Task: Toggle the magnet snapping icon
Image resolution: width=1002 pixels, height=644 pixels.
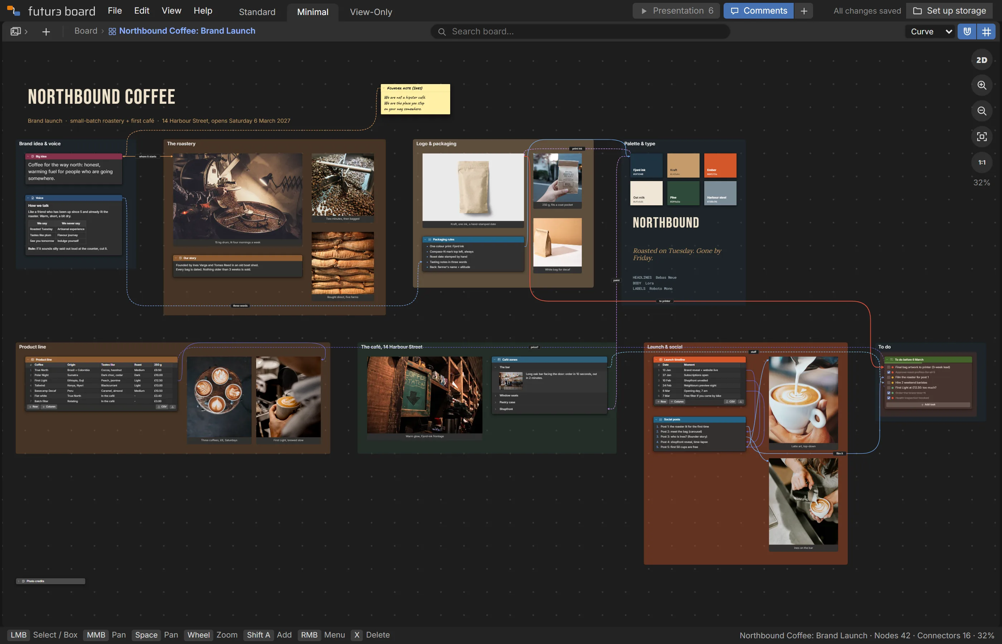Action: pos(967,31)
